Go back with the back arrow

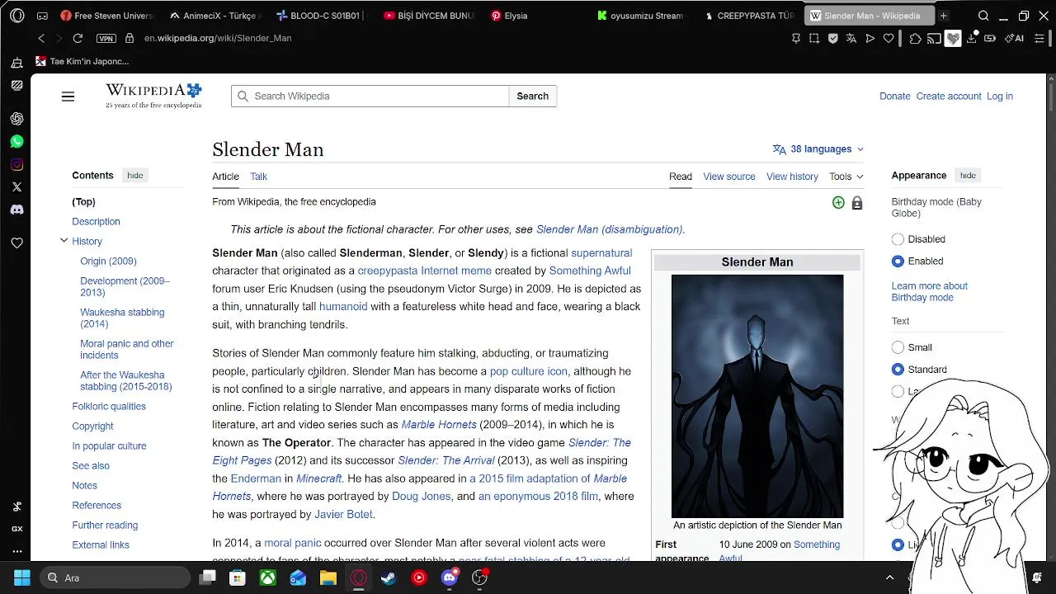tap(41, 38)
